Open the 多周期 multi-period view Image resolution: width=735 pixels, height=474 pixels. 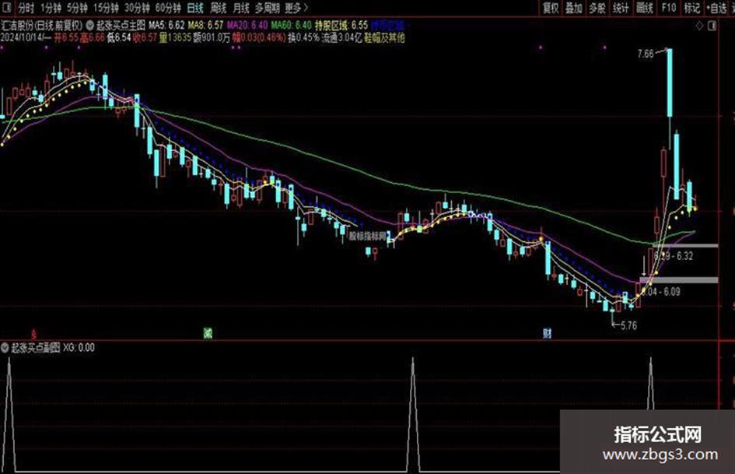[268, 8]
